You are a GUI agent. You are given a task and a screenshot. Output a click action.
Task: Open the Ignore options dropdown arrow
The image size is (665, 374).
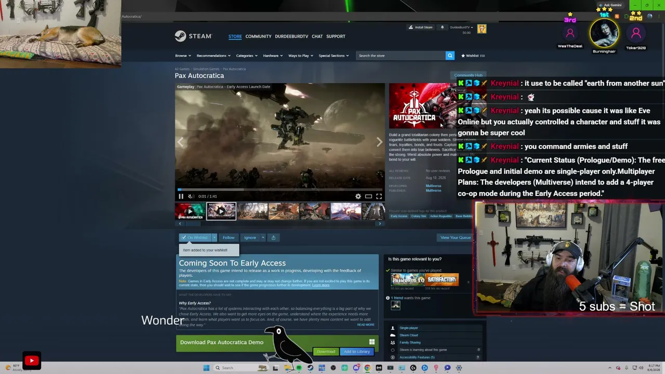pos(263,237)
